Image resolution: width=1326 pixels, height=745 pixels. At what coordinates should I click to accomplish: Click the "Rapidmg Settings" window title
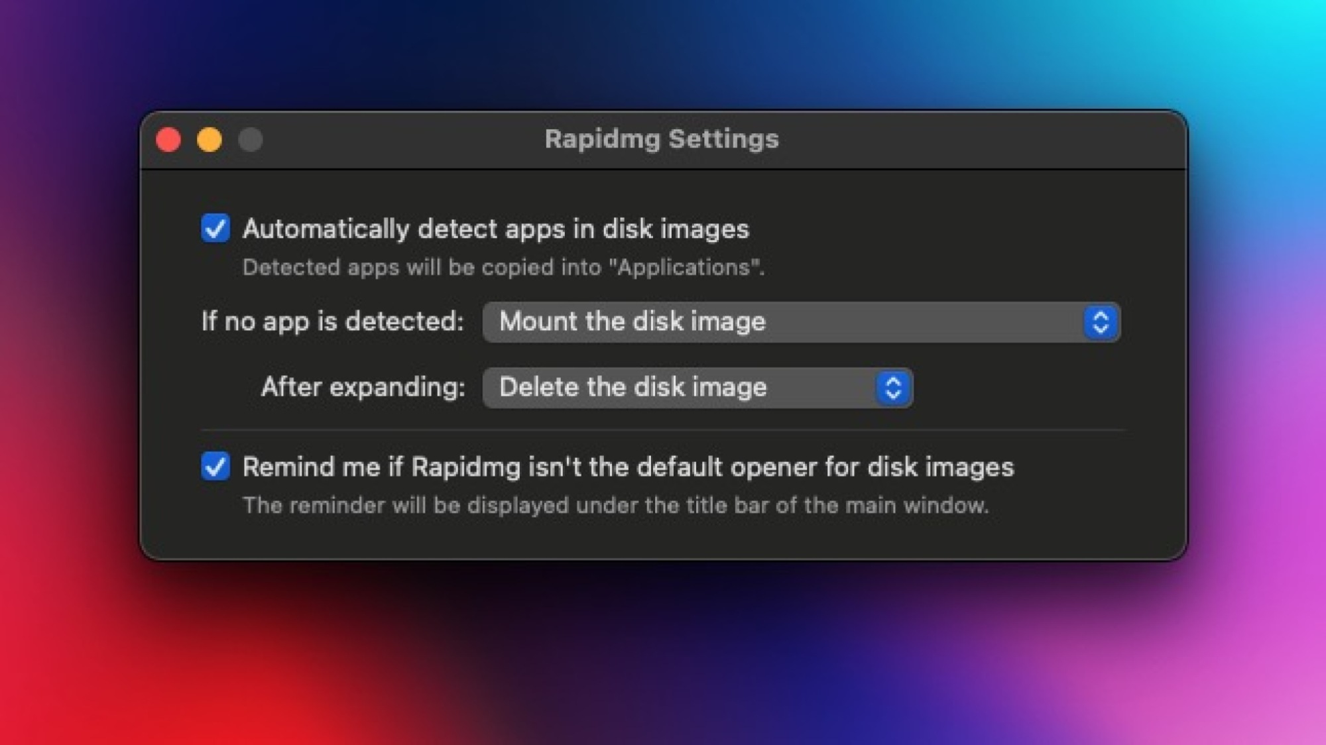pyautogui.click(x=662, y=139)
